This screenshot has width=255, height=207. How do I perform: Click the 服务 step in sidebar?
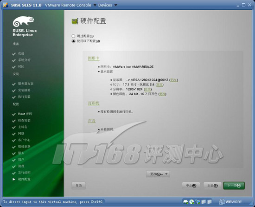(x=21, y=153)
